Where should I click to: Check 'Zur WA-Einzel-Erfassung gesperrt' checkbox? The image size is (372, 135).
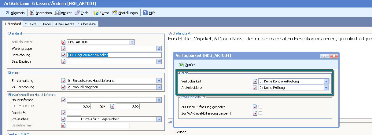(260, 113)
